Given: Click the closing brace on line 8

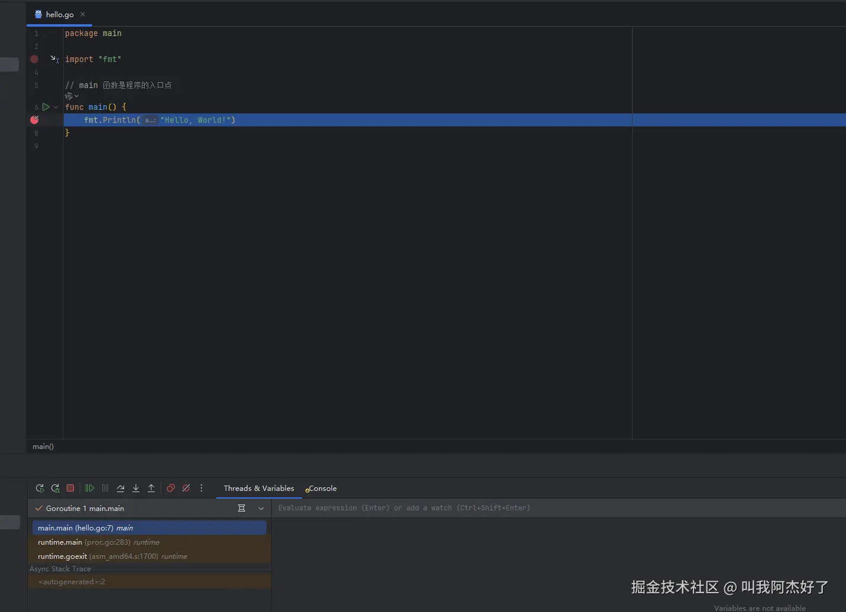Looking at the screenshot, I should 67,133.
